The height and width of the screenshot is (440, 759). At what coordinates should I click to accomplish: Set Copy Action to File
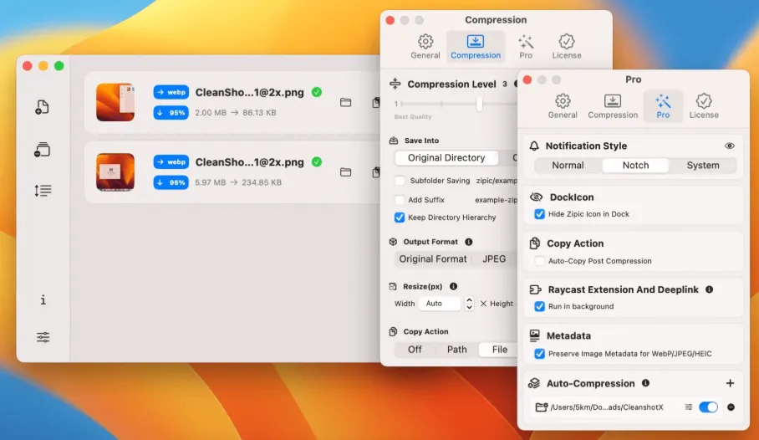pyautogui.click(x=500, y=350)
